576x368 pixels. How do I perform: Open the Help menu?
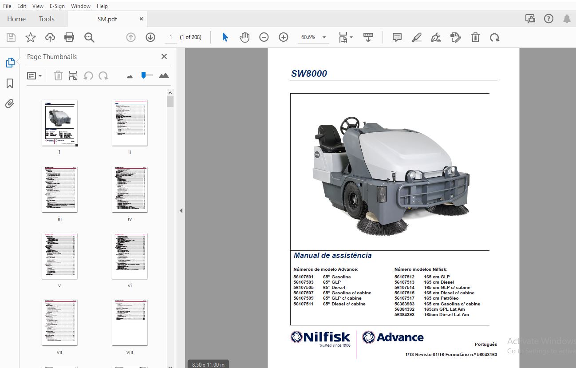click(102, 6)
